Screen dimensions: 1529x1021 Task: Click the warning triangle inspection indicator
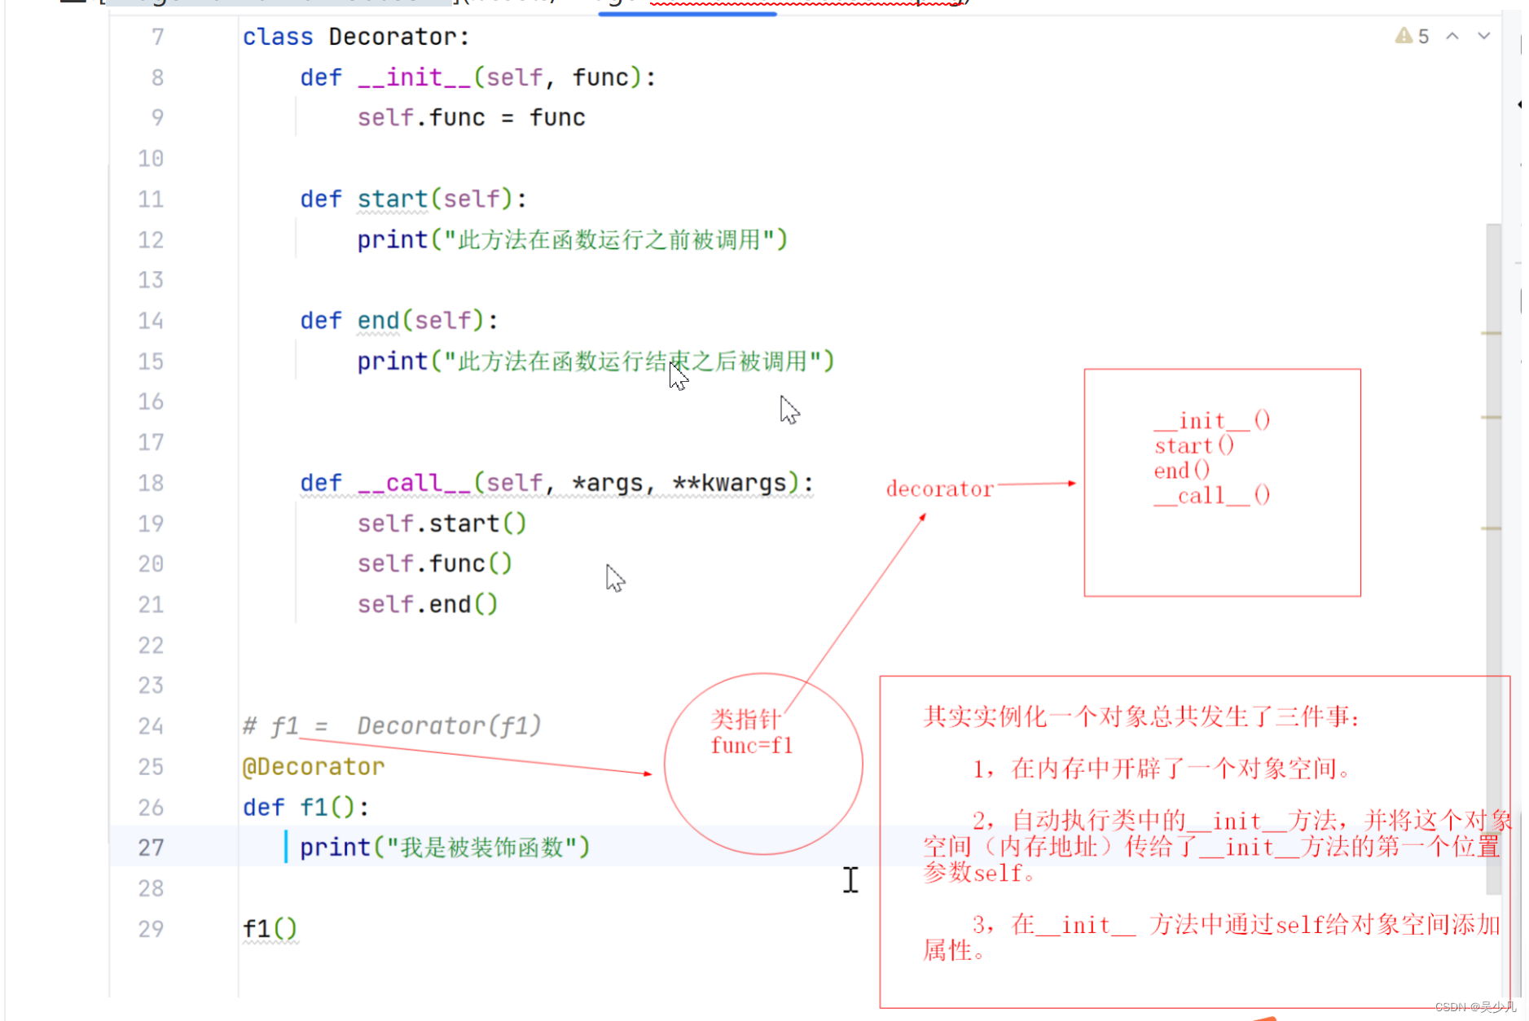coord(1404,36)
